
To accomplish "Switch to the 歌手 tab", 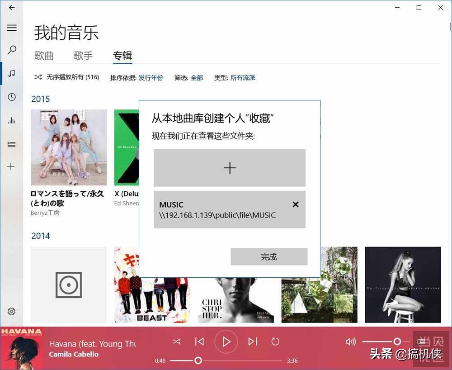I will click(x=83, y=56).
